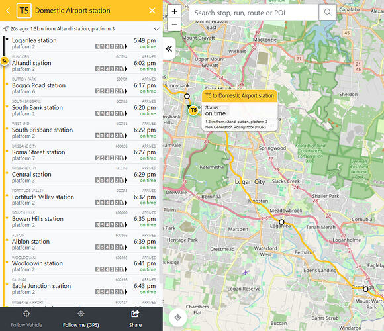Click the T5 vehicle marker on the map
Screen dimensions: 384x331
(x=193, y=111)
